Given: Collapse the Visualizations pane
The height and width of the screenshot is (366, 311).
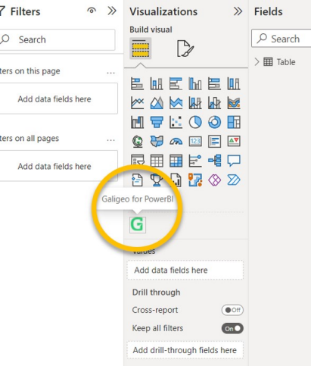Looking at the screenshot, I should (x=238, y=11).
